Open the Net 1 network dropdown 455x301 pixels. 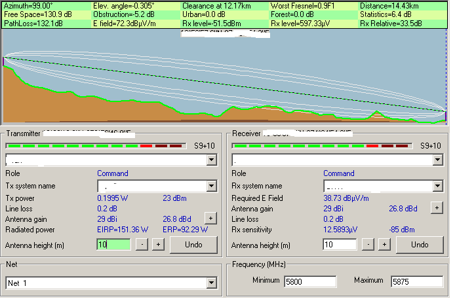pos(210,283)
